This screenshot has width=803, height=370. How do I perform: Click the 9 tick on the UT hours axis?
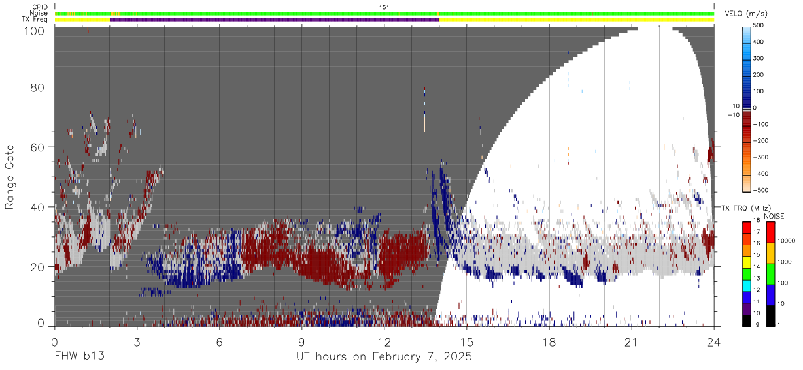302,341
